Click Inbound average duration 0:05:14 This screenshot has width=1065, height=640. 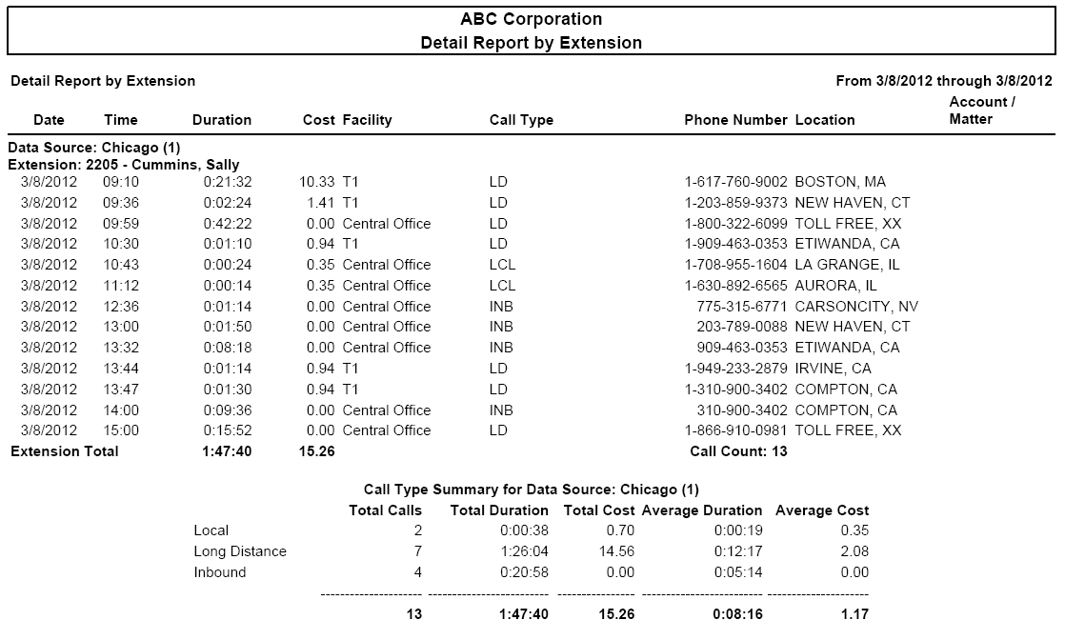coord(738,572)
